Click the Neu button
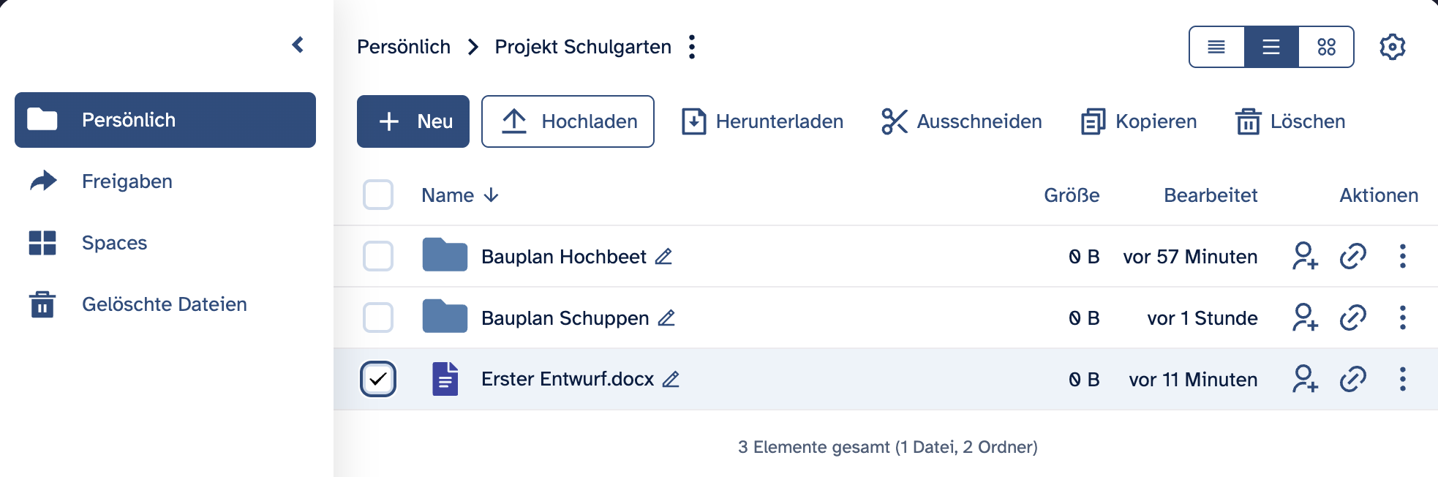1438x477 pixels. (413, 121)
